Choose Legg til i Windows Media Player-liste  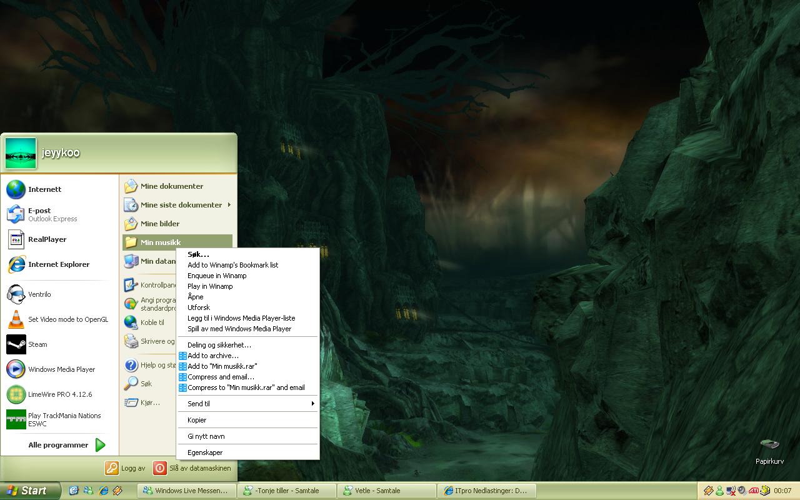248,318
